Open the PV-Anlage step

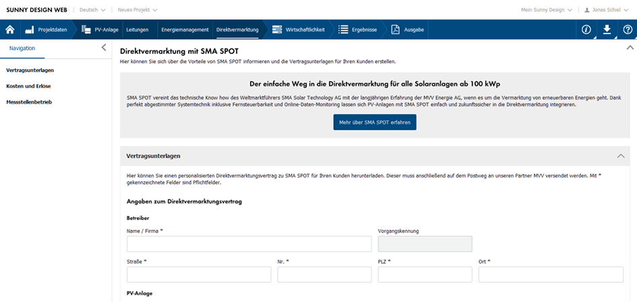tap(101, 30)
